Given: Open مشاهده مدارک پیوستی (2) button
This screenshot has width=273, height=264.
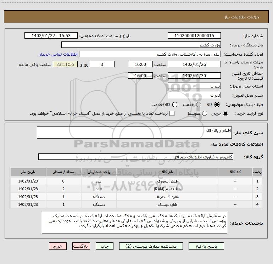Looking at the screenshot, I should point(151,246).
